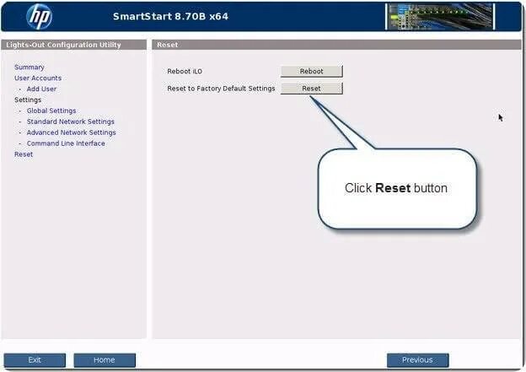Click 'Lights-Out Configuration Utility' panel header
The height and width of the screenshot is (372, 526).
(x=74, y=45)
